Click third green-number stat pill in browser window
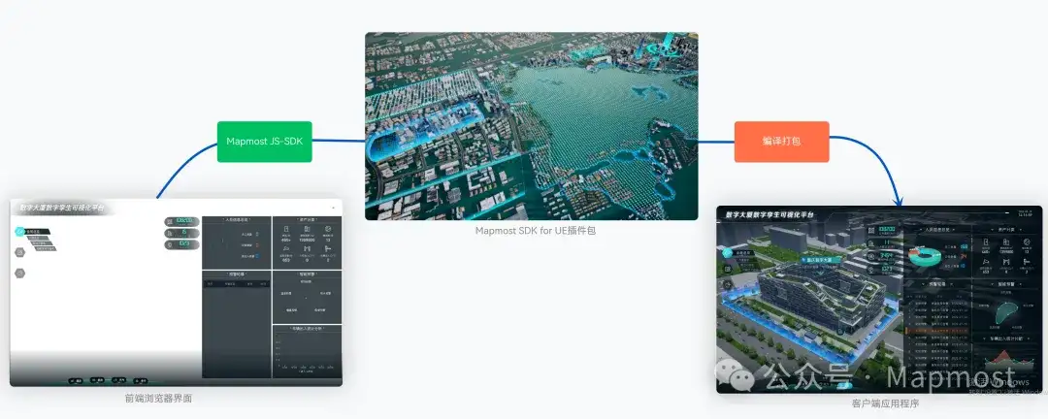Screen dimensions: 1048x419 (x=181, y=244)
